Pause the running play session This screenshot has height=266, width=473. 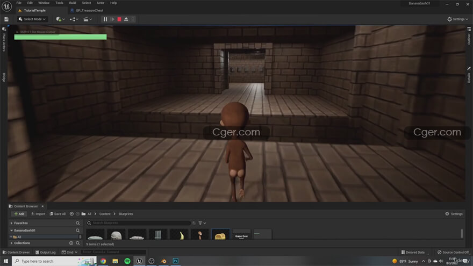coord(105,19)
